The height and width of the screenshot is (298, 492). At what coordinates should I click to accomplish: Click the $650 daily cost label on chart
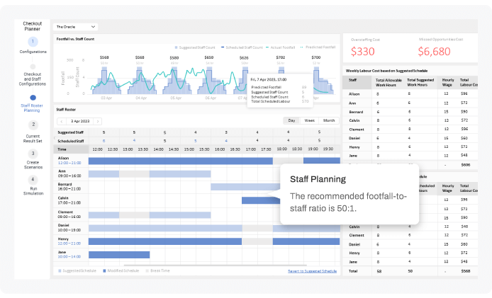(x=209, y=57)
